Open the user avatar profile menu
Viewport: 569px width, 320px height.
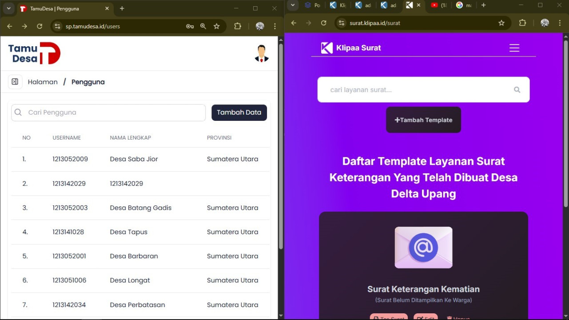(262, 53)
